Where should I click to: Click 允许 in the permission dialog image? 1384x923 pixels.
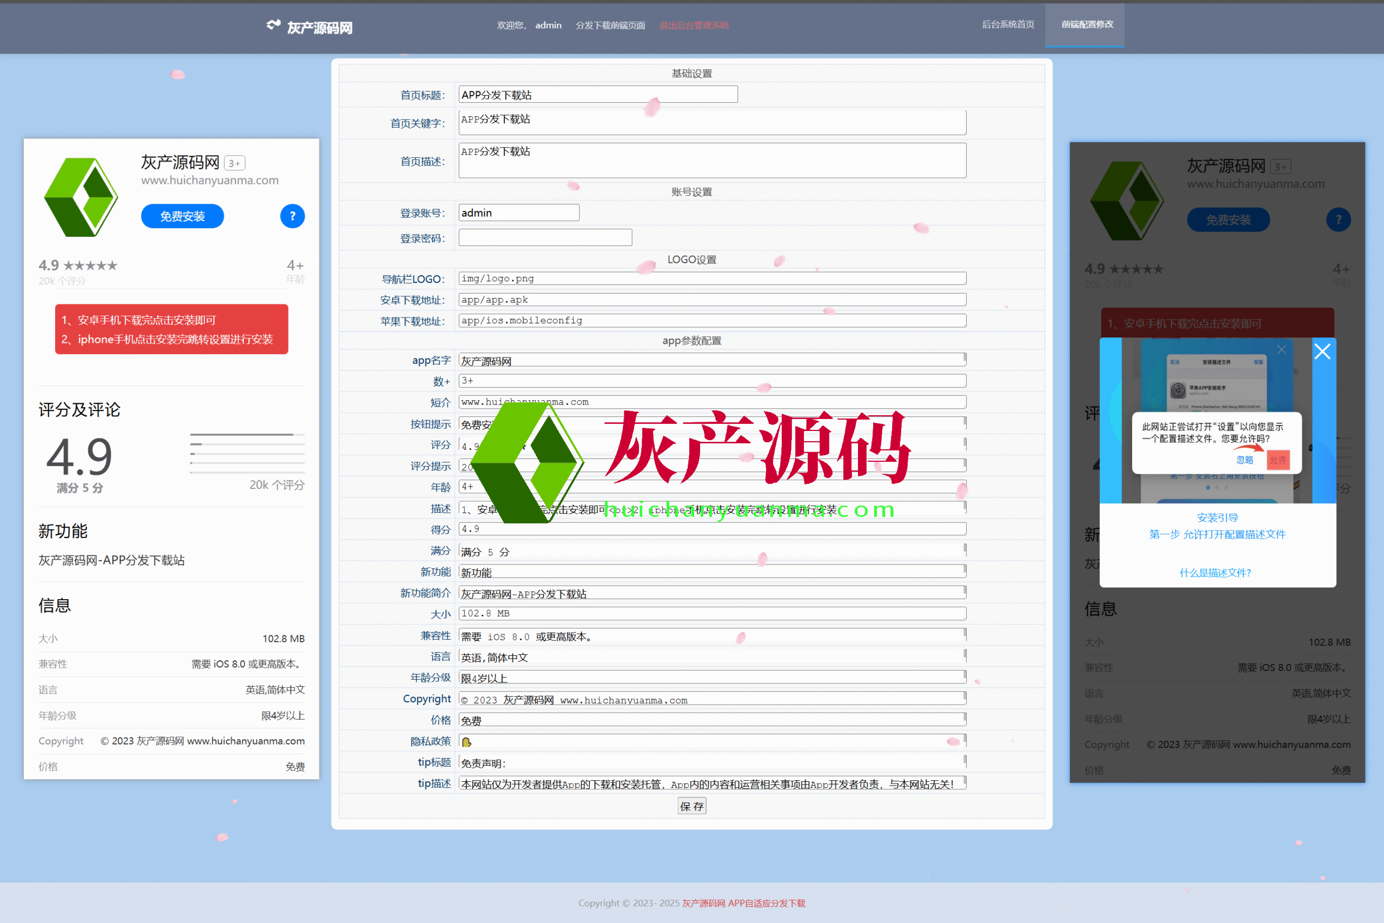pyautogui.click(x=1278, y=460)
